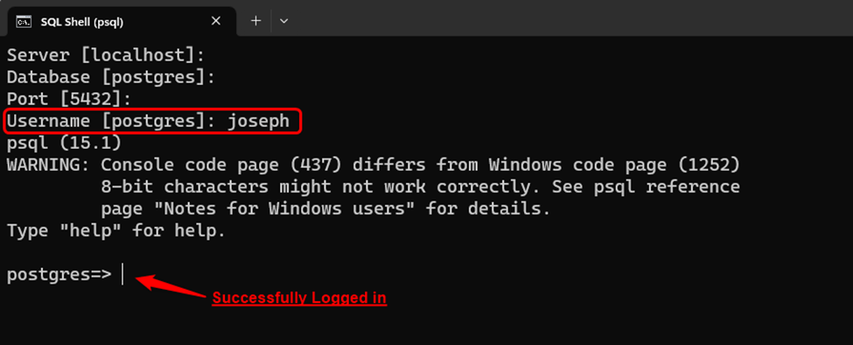
Task: Click the typed username joseph
Action: pos(258,122)
